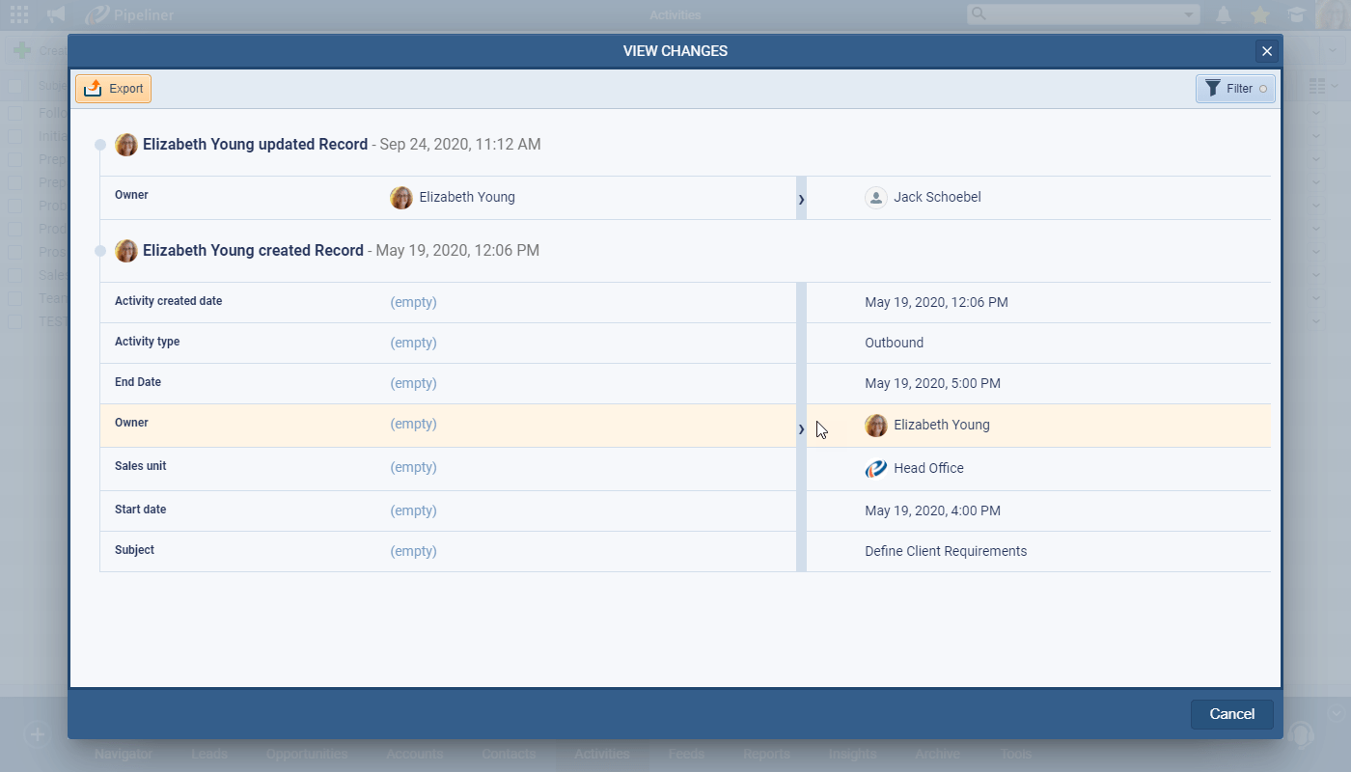1351x772 pixels.
Task: Click the Head Office sales unit logo
Action: pos(875,468)
